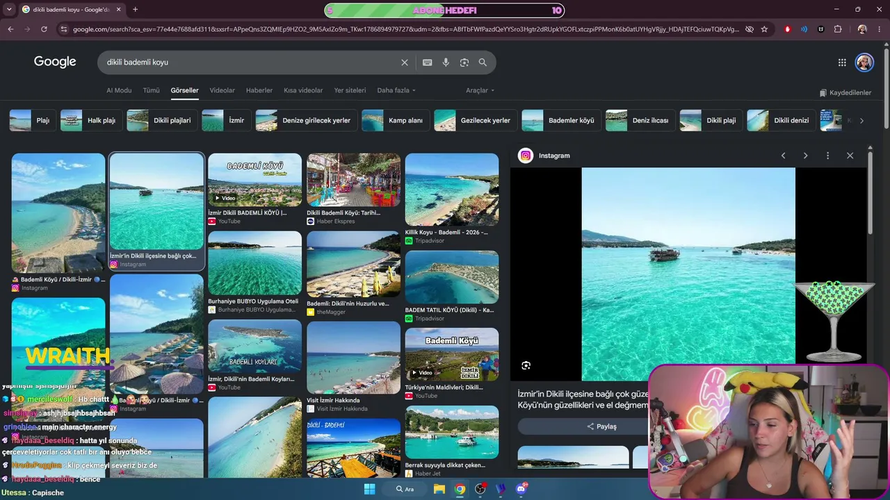This screenshot has height=500, width=890.
Task: Open the BADEM TATİL KÖYÜ Tripadvisor image
Action: coord(452,276)
